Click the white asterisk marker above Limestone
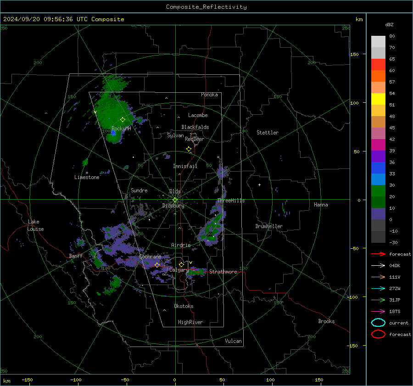413x386 pixels. click(87, 173)
